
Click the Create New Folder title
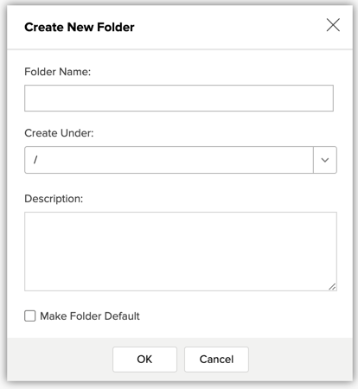point(80,27)
